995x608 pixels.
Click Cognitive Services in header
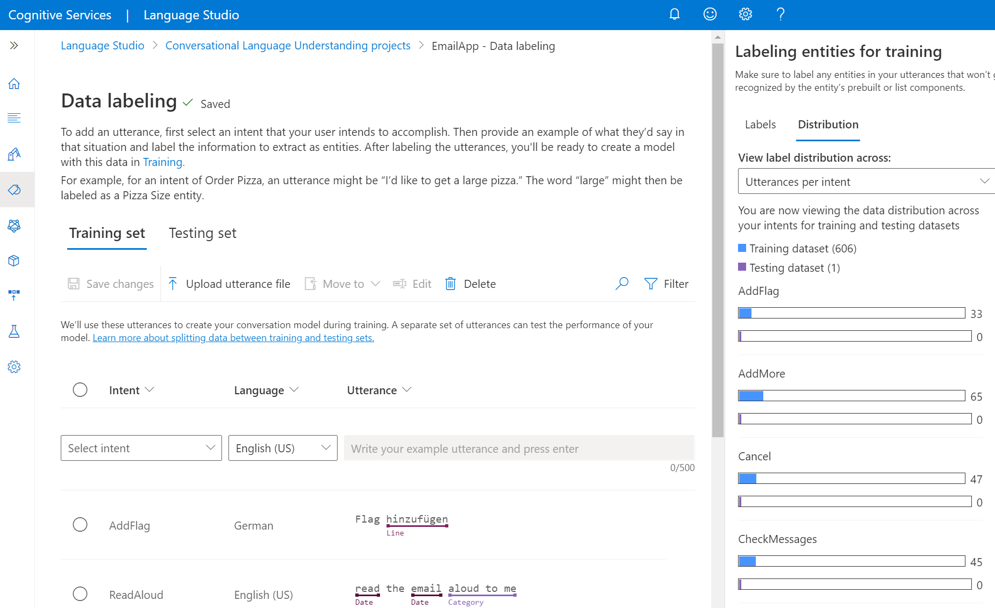point(60,15)
